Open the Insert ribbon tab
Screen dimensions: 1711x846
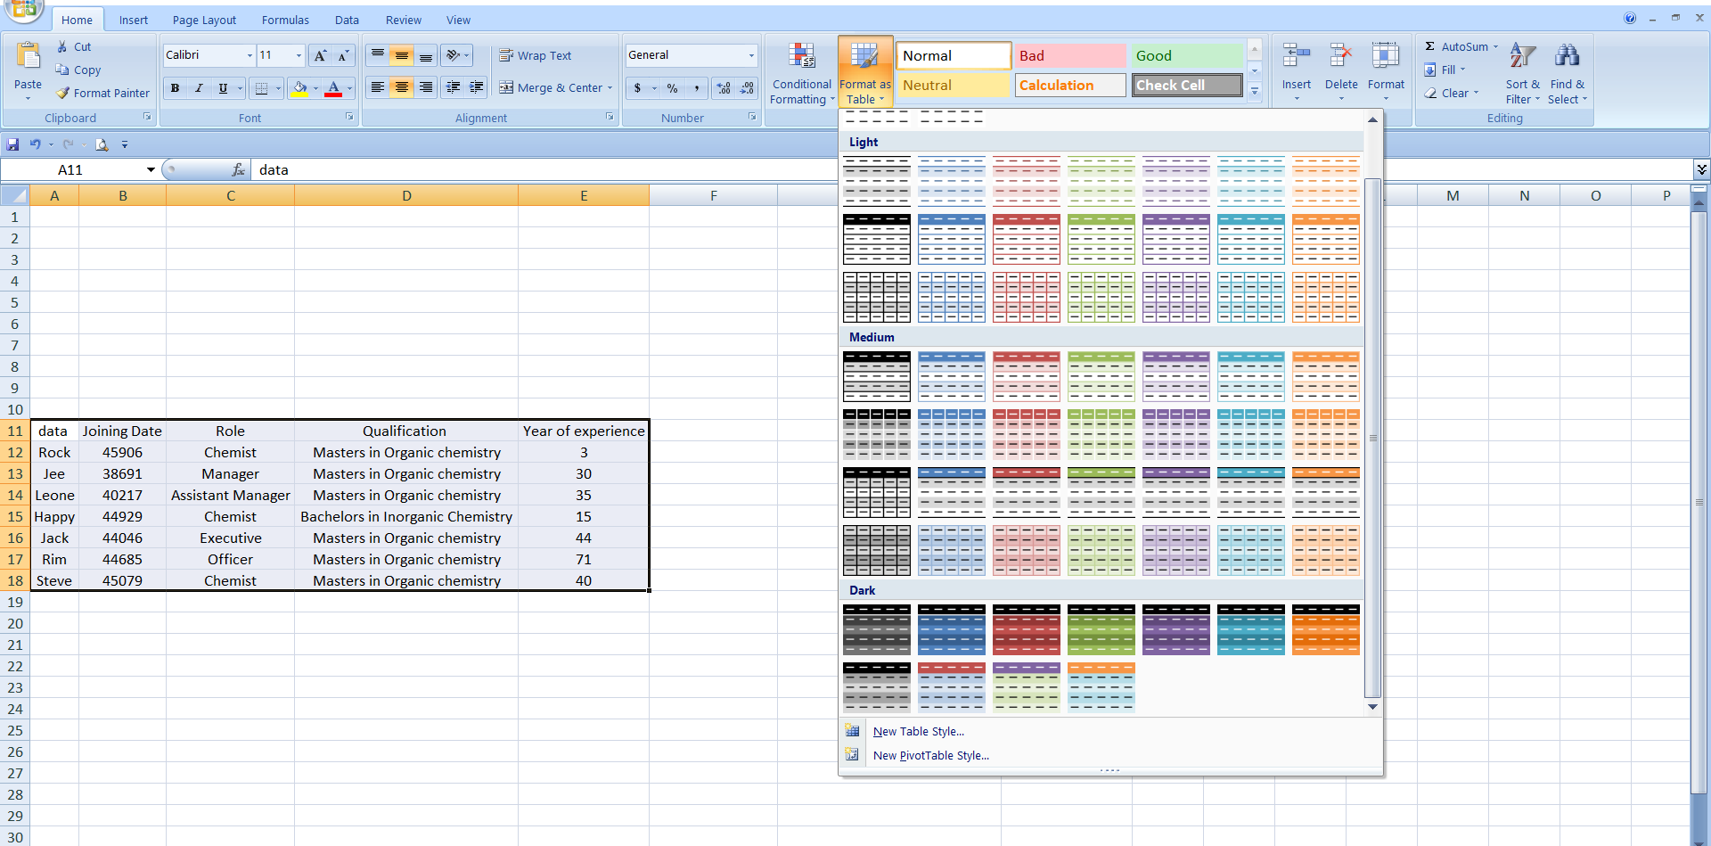134,20
